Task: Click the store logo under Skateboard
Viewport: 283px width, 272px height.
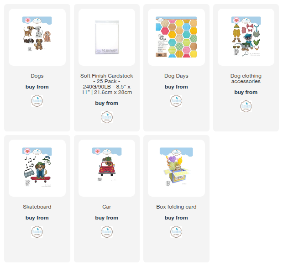Action: [37, 232]
